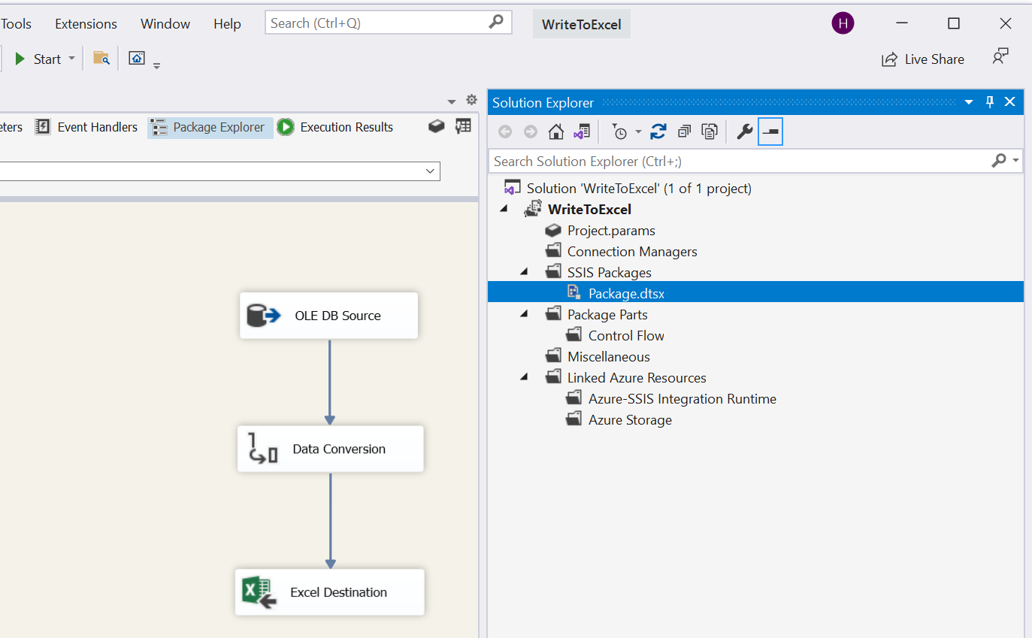Select the WriteToExcel project

tap(589, 210)
